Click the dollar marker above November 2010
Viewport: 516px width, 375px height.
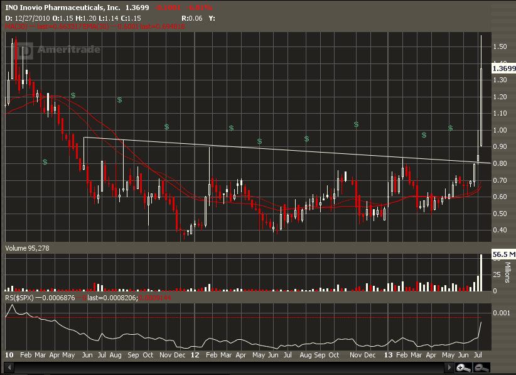(x=166, y=127)
